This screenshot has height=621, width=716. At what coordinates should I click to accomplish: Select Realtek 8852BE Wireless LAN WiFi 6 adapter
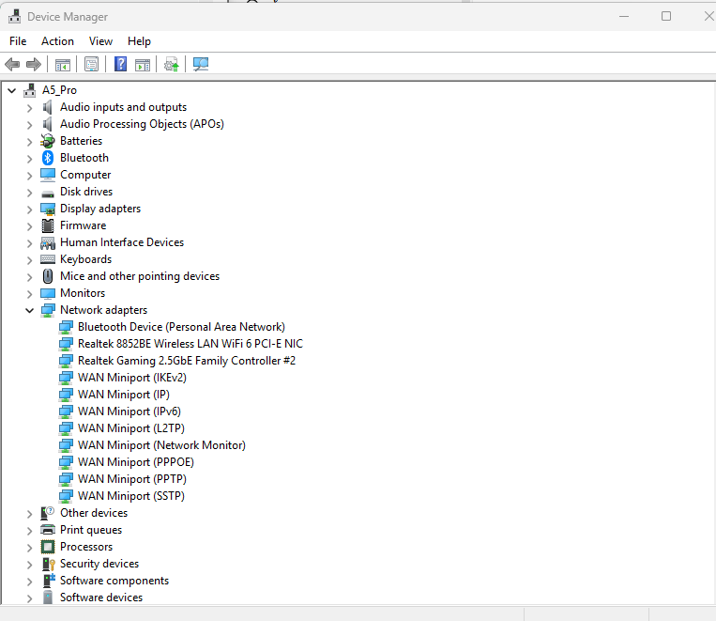pos(190,344)
